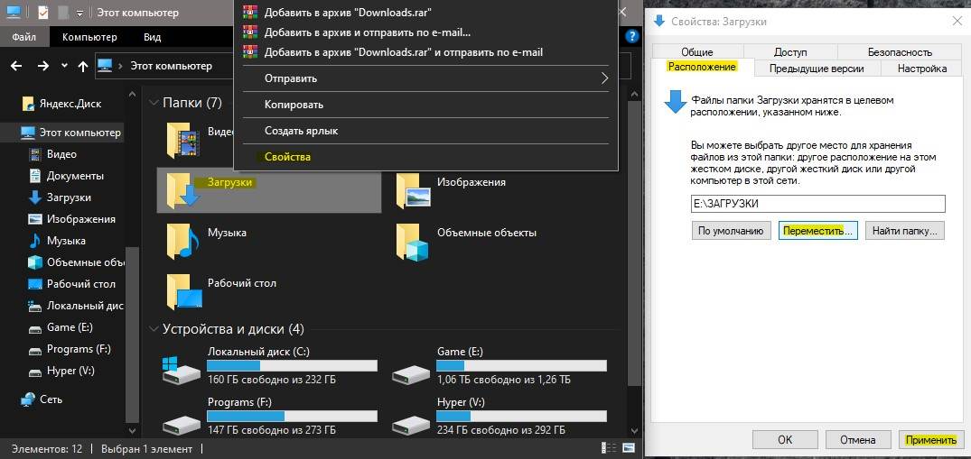Select the Hyper (V:) drive icon in devices
The height and width of the screenshot is (459, 971).
coord(411,424)
